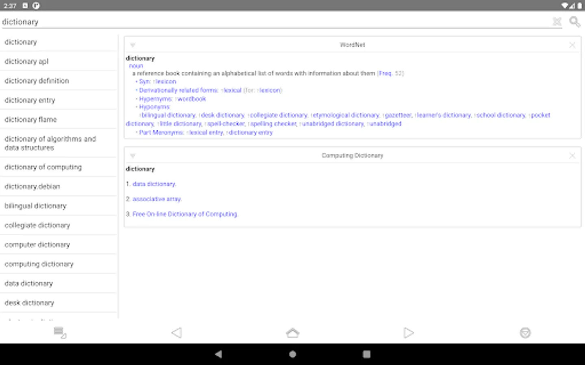Clear the search text with the X icon

[557, 21]
